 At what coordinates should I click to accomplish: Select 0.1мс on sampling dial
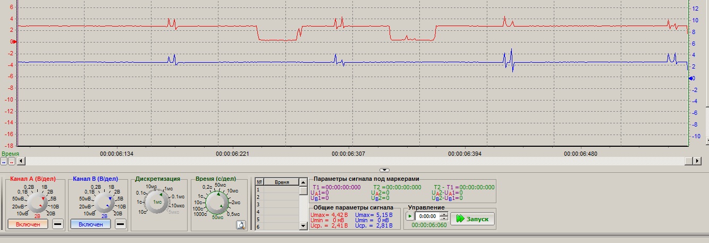tap(178, 196)
